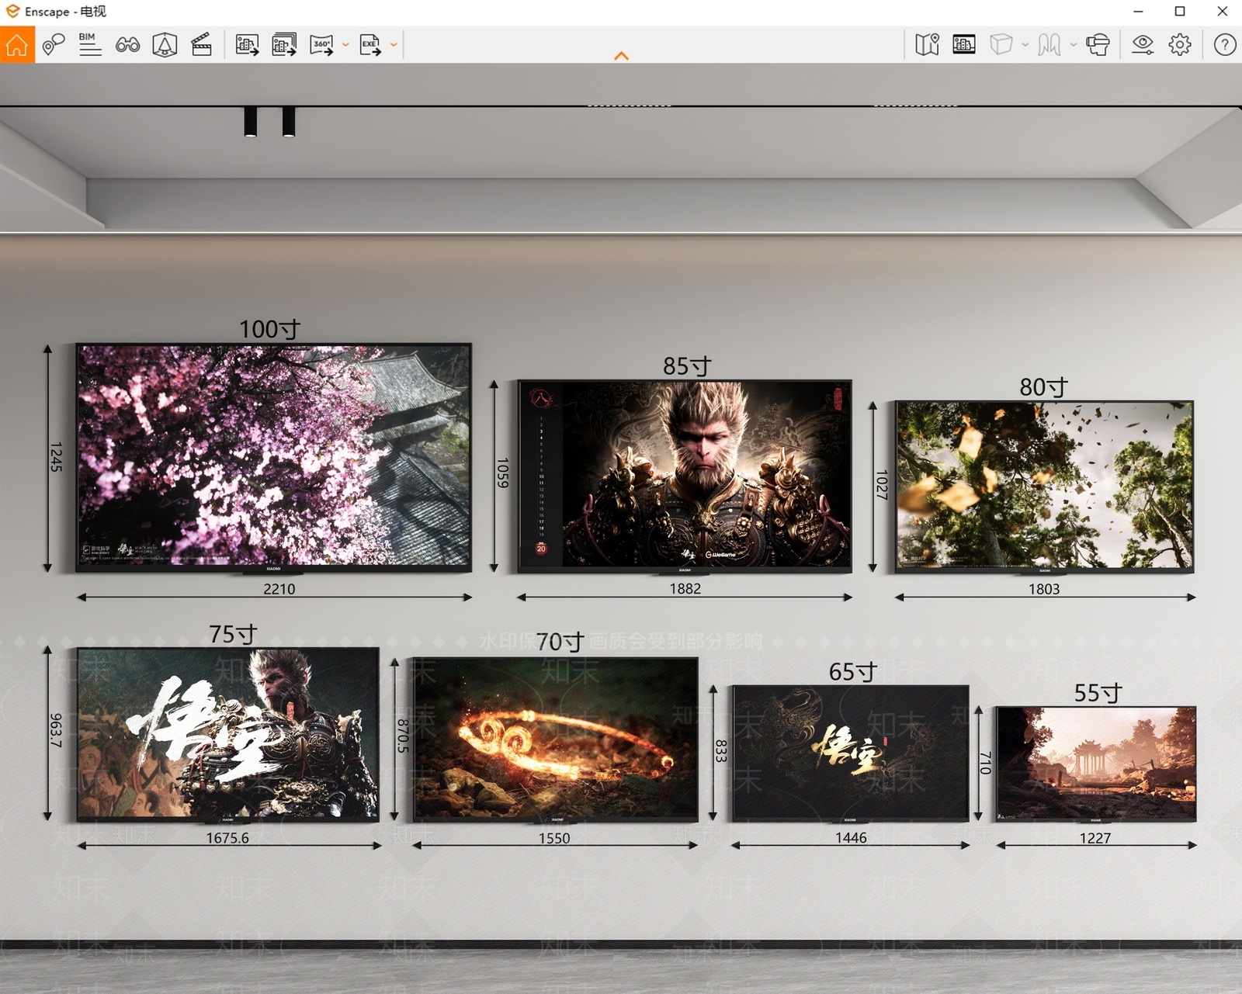This screenshot has width=1242, height=994.
Task: Toggle the Safe Frame icon
Action: tap(165, 45)
